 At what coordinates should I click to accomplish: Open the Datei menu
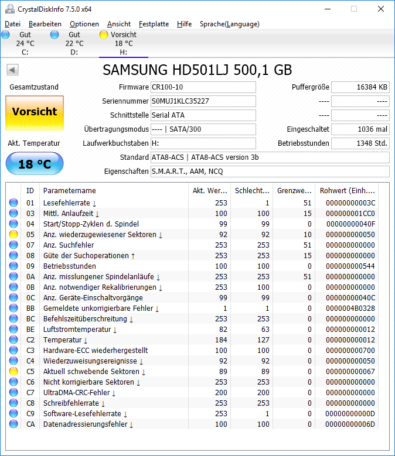(12, 24)
